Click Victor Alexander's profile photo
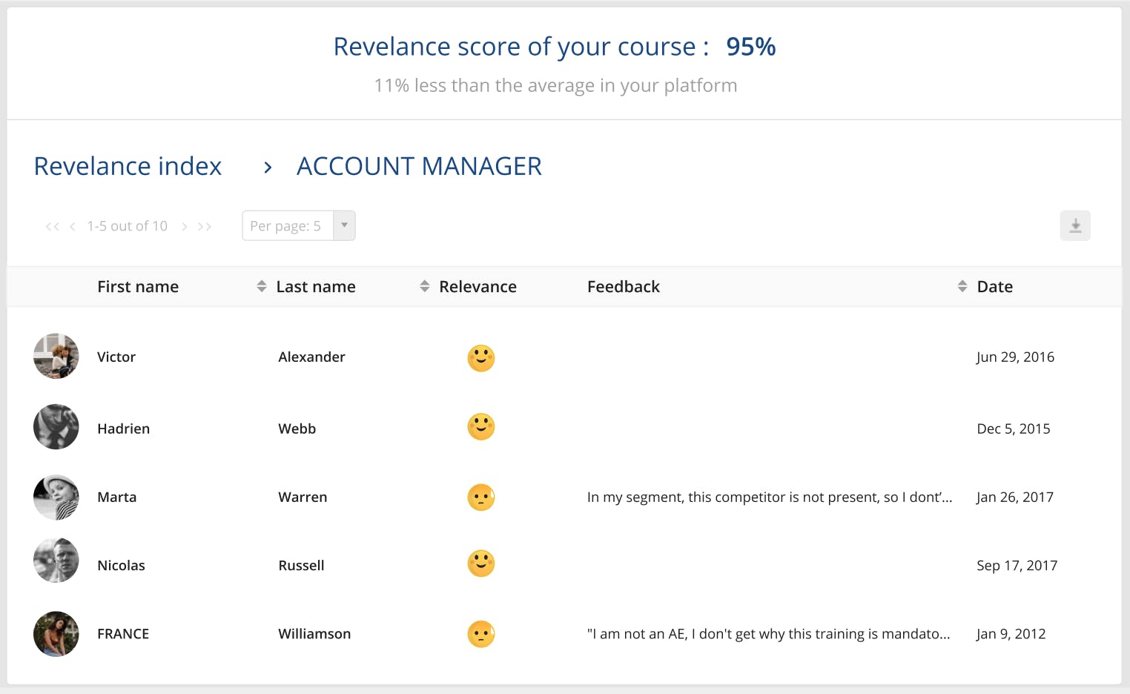Screen dimensions: 1130x694 (56, 356)
